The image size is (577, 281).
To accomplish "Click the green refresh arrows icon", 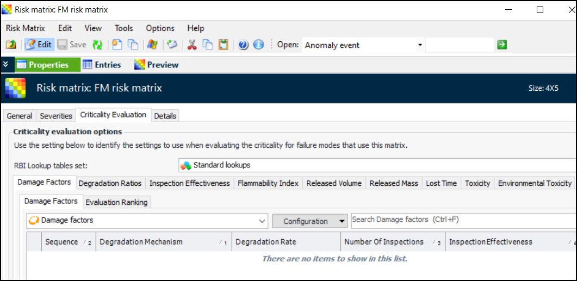I will pos(97,45).
